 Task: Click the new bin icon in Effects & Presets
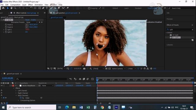pyautogui.click(x=193, y=40)
